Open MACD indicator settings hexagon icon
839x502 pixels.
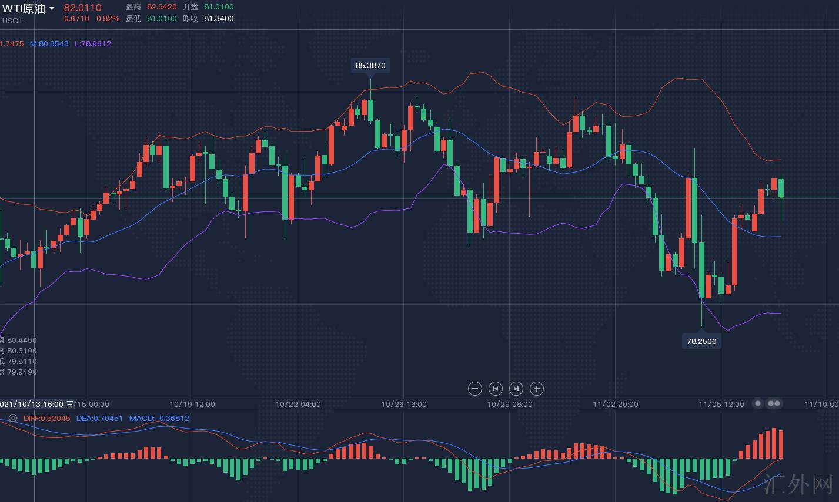tap(13, 419)
